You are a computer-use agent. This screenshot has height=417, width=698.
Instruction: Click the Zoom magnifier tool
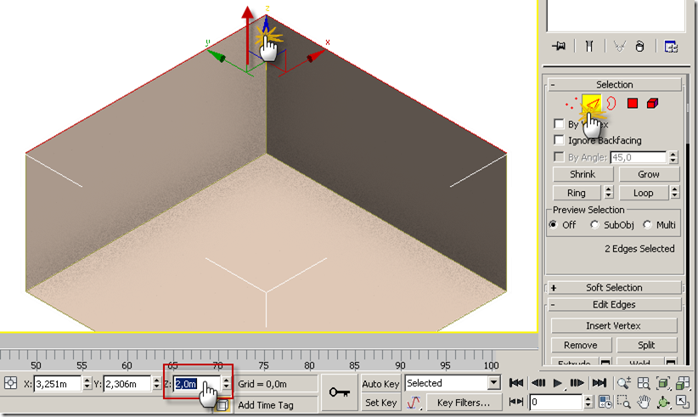point(623,383)
